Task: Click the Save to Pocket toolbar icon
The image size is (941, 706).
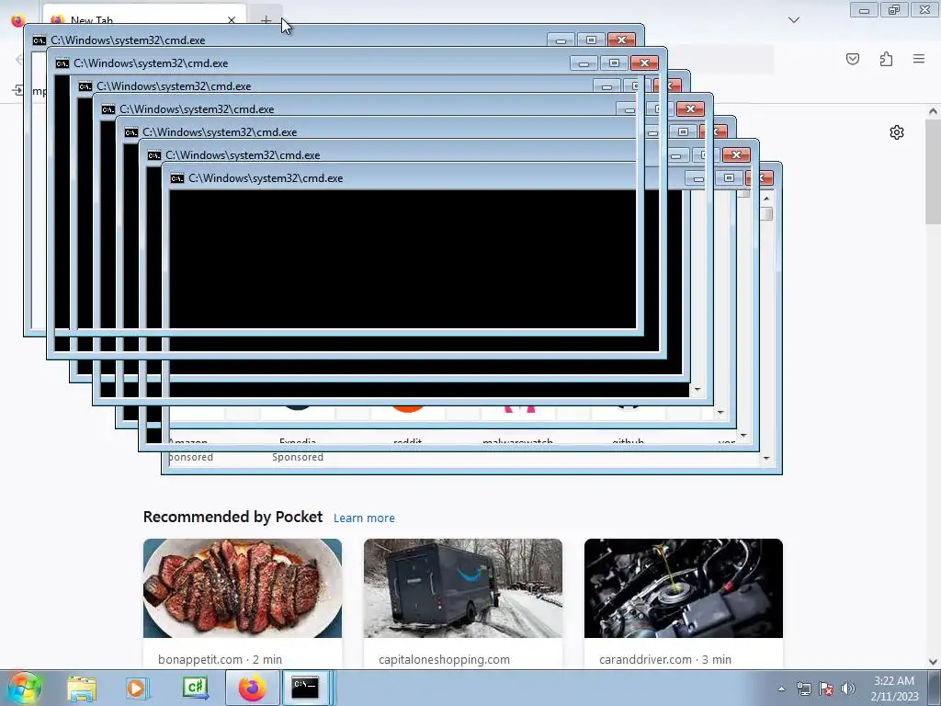Action: (x=853, y=59)
